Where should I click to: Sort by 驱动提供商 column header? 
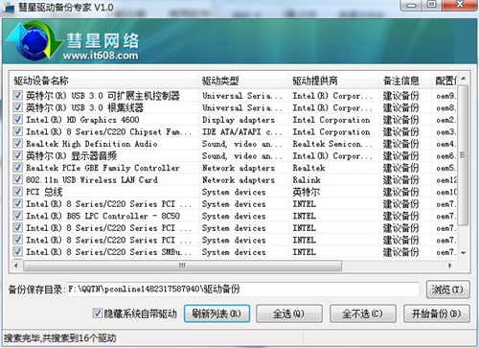point(333,81)
